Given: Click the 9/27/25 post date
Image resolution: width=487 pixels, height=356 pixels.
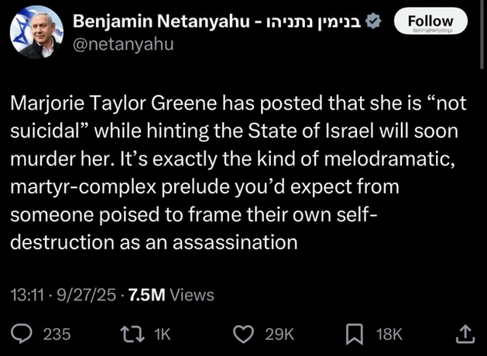Looking at the screenshot, I should pos(87,295).
